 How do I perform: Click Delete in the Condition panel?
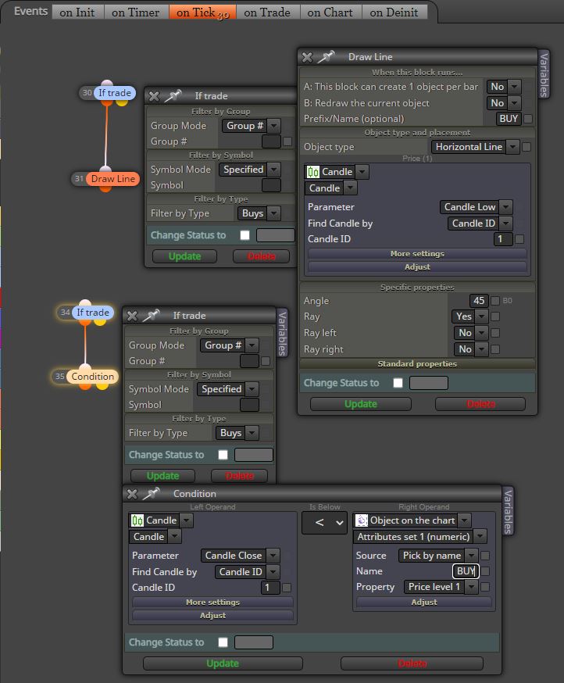click(x=412, y=663)
